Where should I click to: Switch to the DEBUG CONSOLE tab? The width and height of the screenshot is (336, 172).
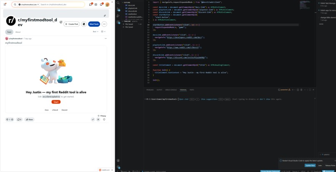171,90
